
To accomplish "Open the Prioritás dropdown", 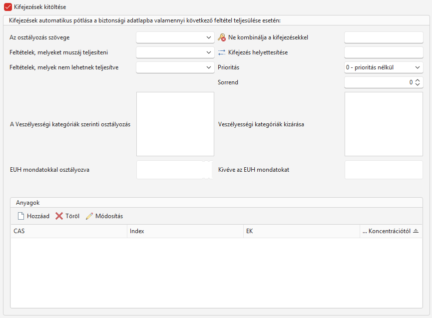I will pos(384,67).
